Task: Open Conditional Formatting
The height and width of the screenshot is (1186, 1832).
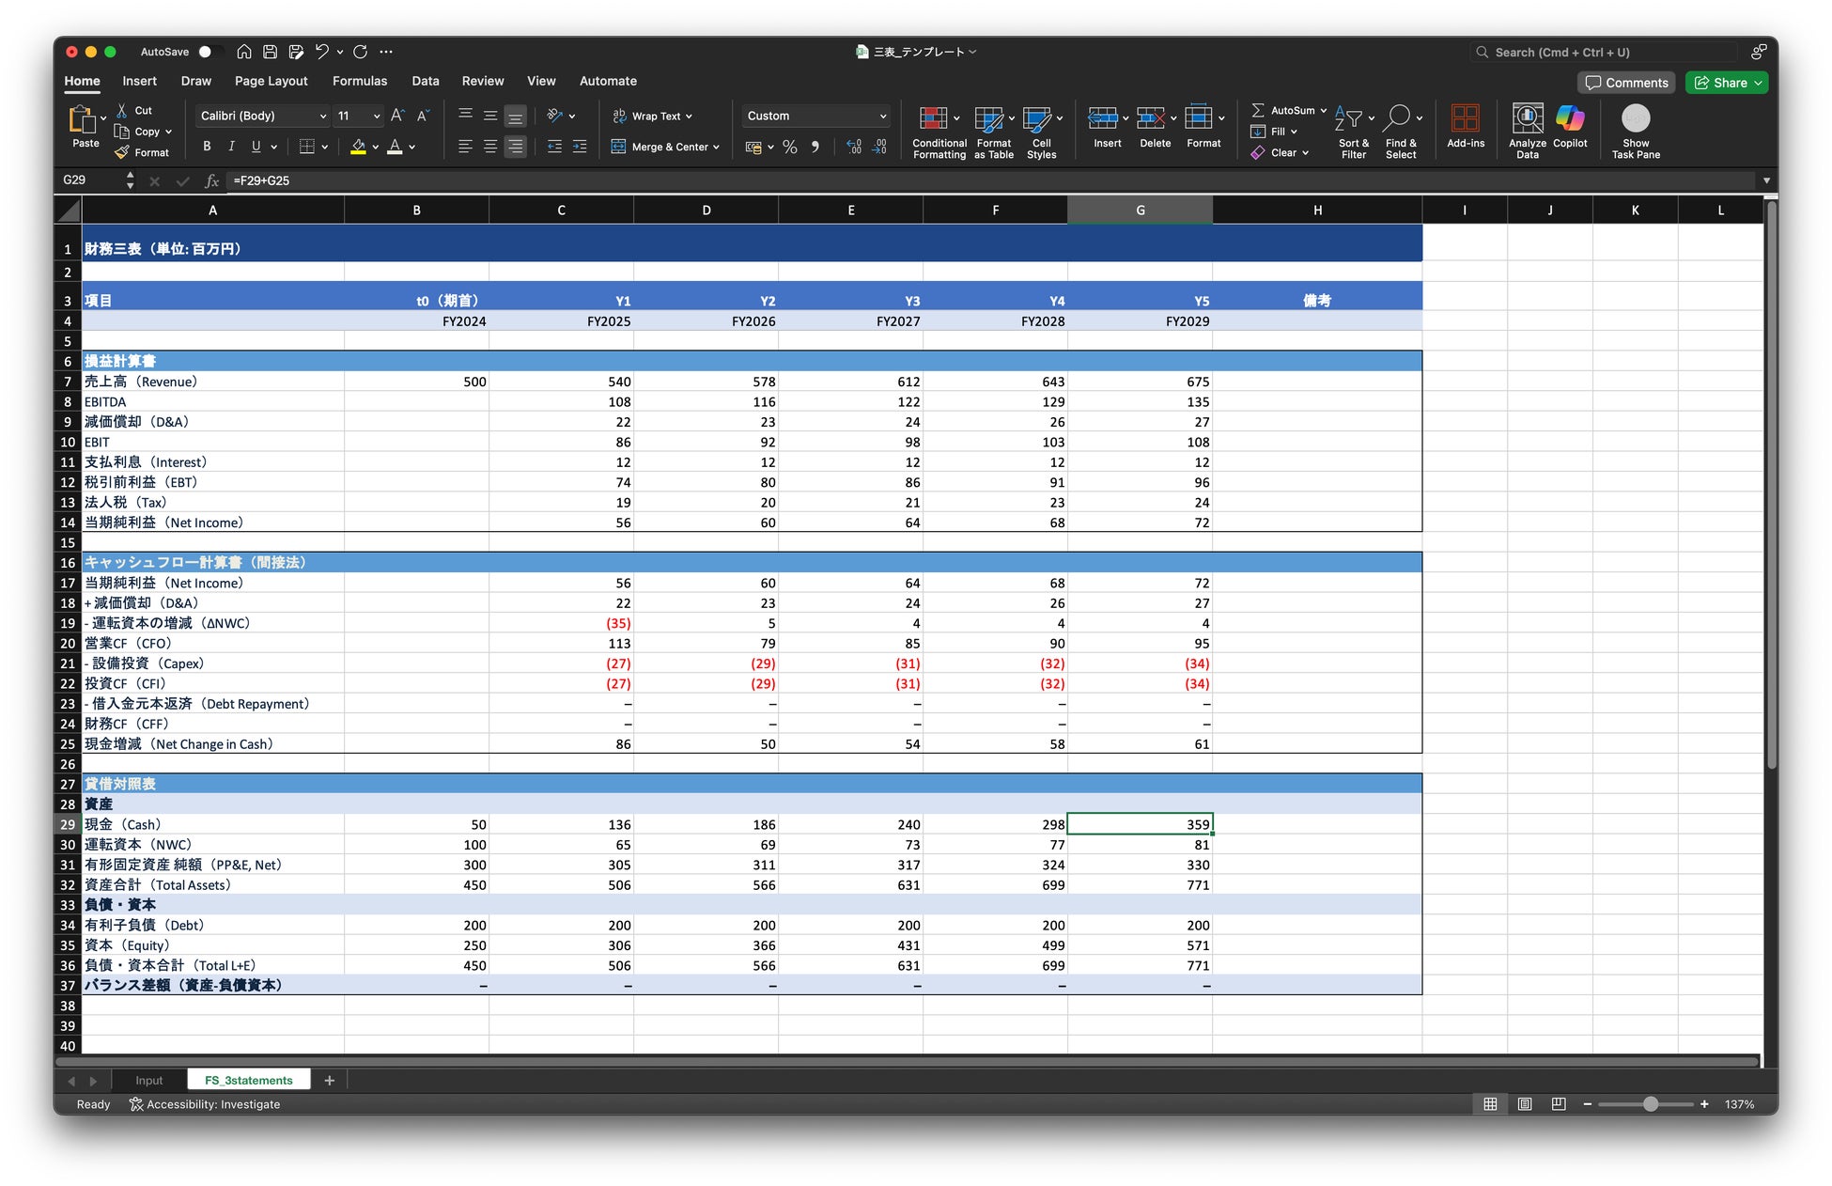Action: pos(939,132)
